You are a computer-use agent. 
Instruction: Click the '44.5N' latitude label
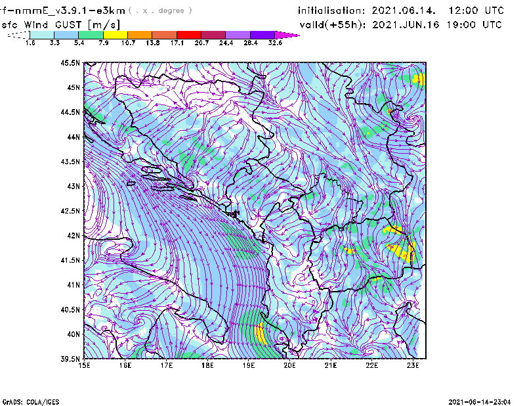(70, 112)
